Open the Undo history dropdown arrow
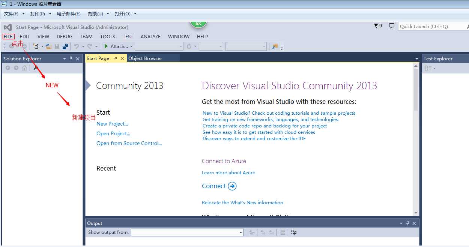The width and height of the screenshot is (469, 247). [x=83, y=46]
